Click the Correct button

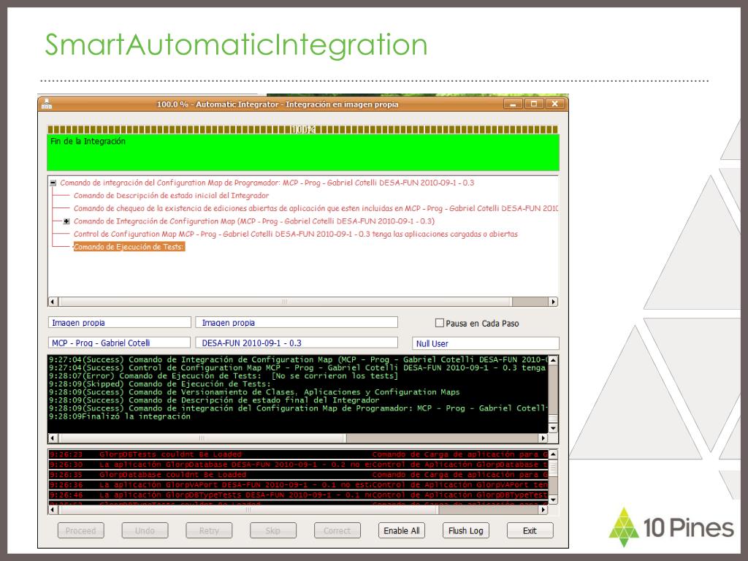[337, 530]
